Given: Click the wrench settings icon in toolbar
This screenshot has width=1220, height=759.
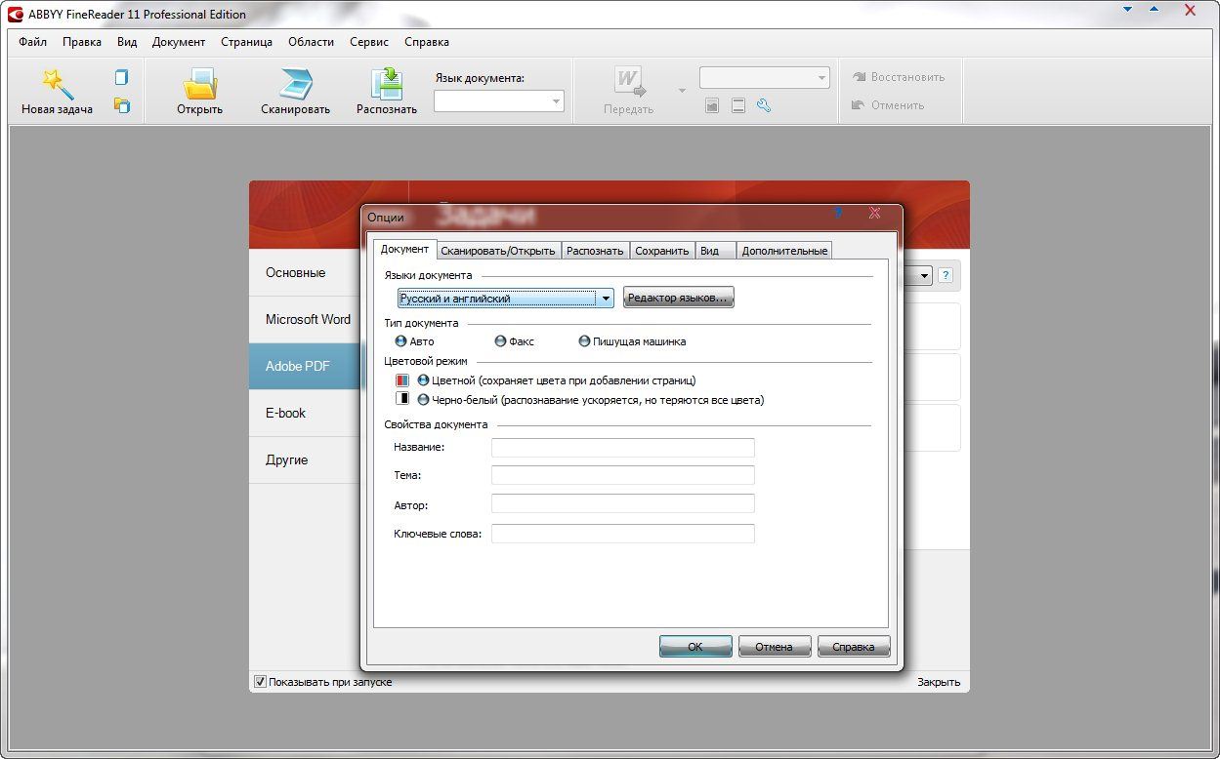Looking at the screenshot, I should click(764, 105).
